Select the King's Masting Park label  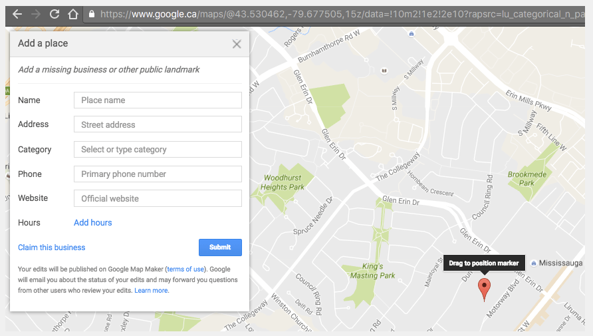[372, 271]
